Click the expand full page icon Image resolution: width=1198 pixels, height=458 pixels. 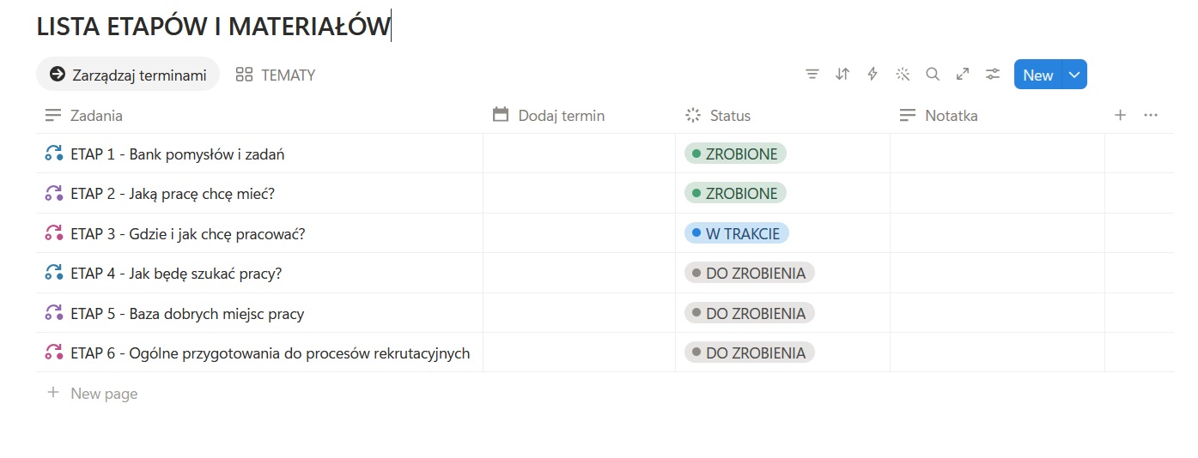(x=963, y=75)
